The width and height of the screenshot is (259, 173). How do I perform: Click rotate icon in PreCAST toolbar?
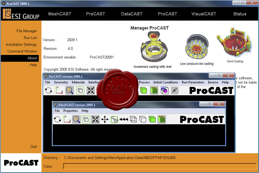48,90
